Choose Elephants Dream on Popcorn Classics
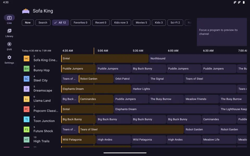Screen dimensions: 250x156 tap(166, 109)
